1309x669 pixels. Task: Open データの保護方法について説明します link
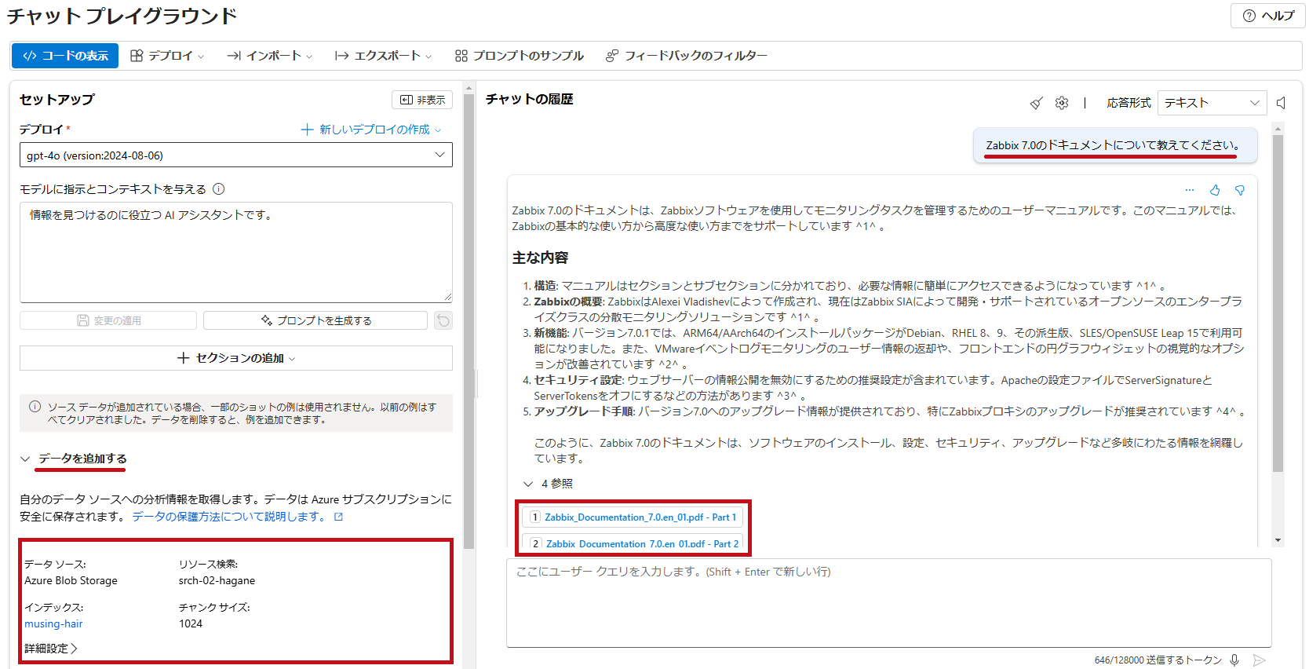(237, 517)
